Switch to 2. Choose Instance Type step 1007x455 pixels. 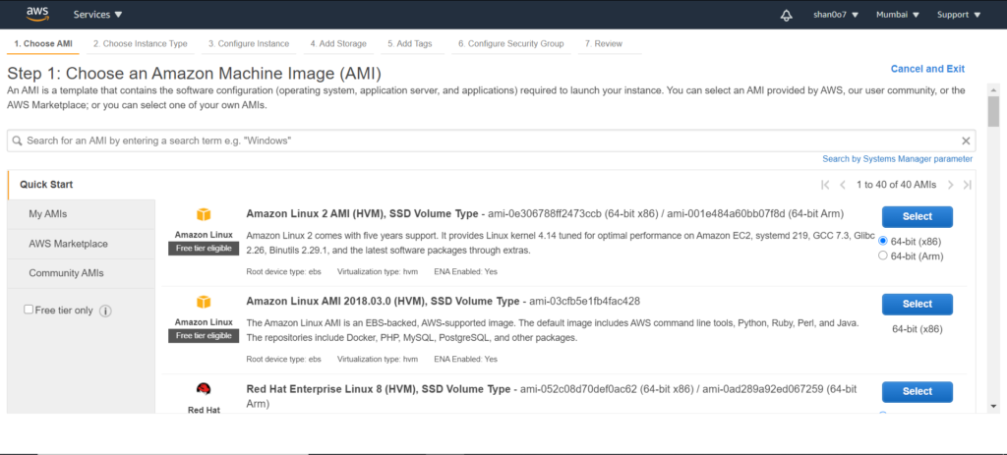click(x=140, y=43)
